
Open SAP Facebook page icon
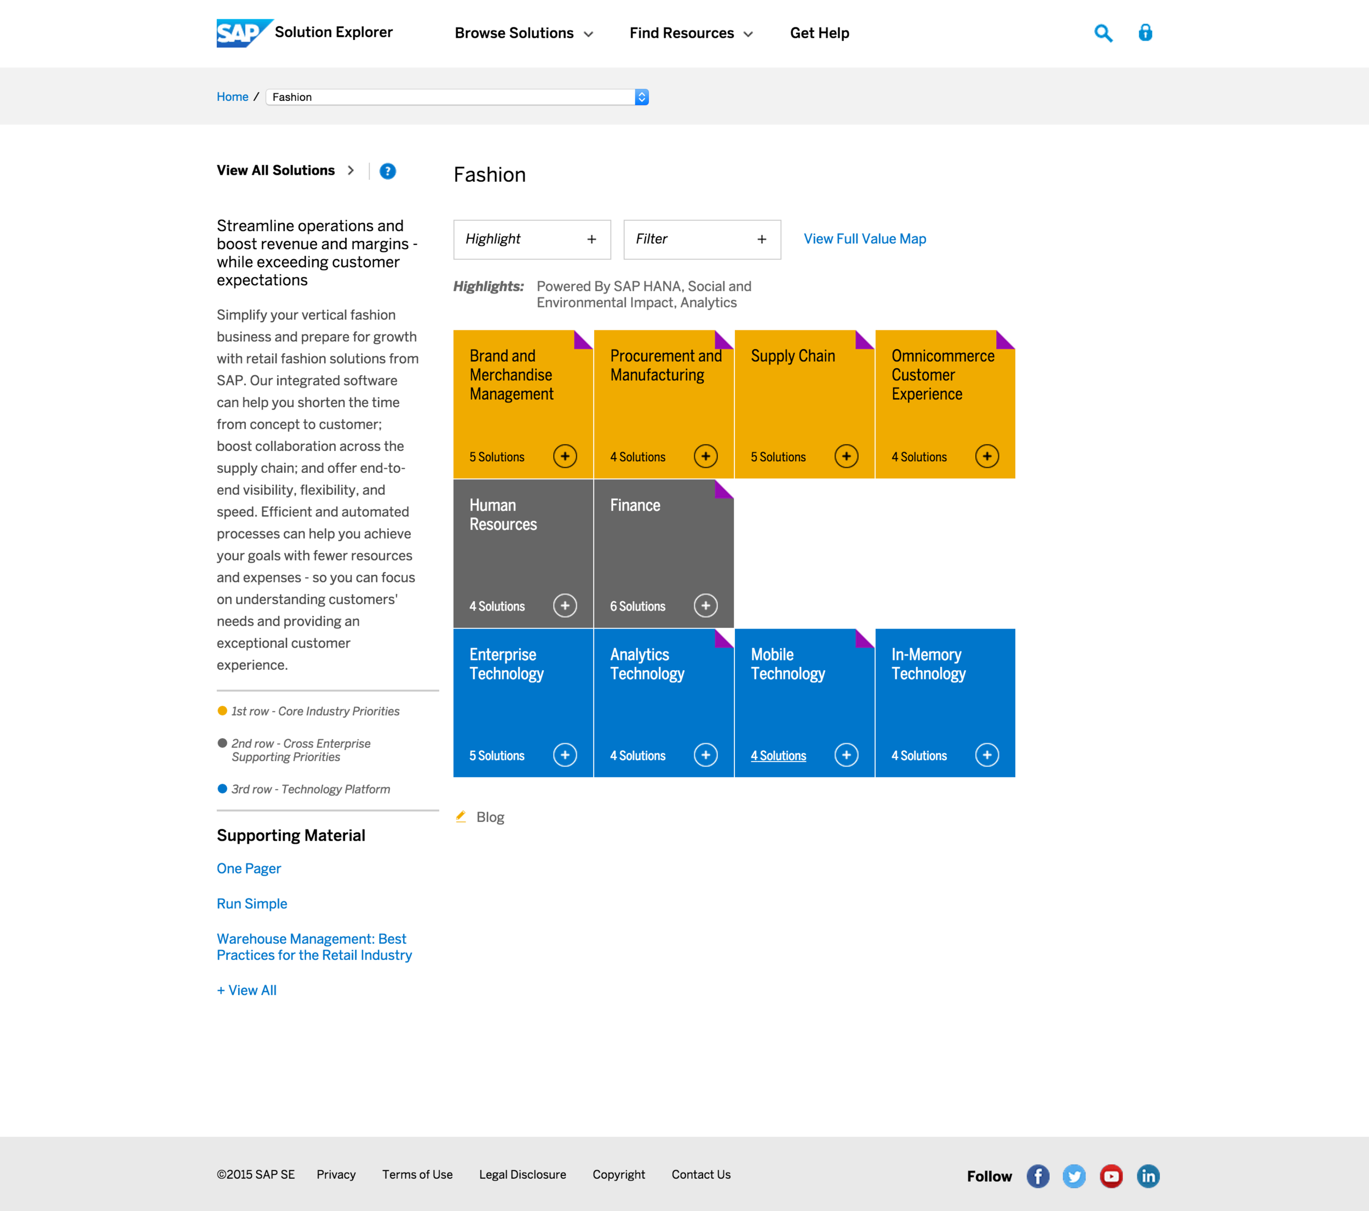[1038, 1176]
